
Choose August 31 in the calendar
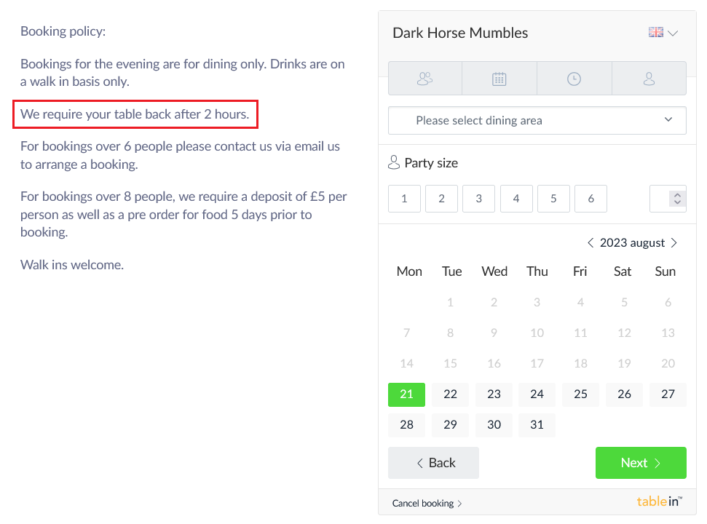coord(537,425)
